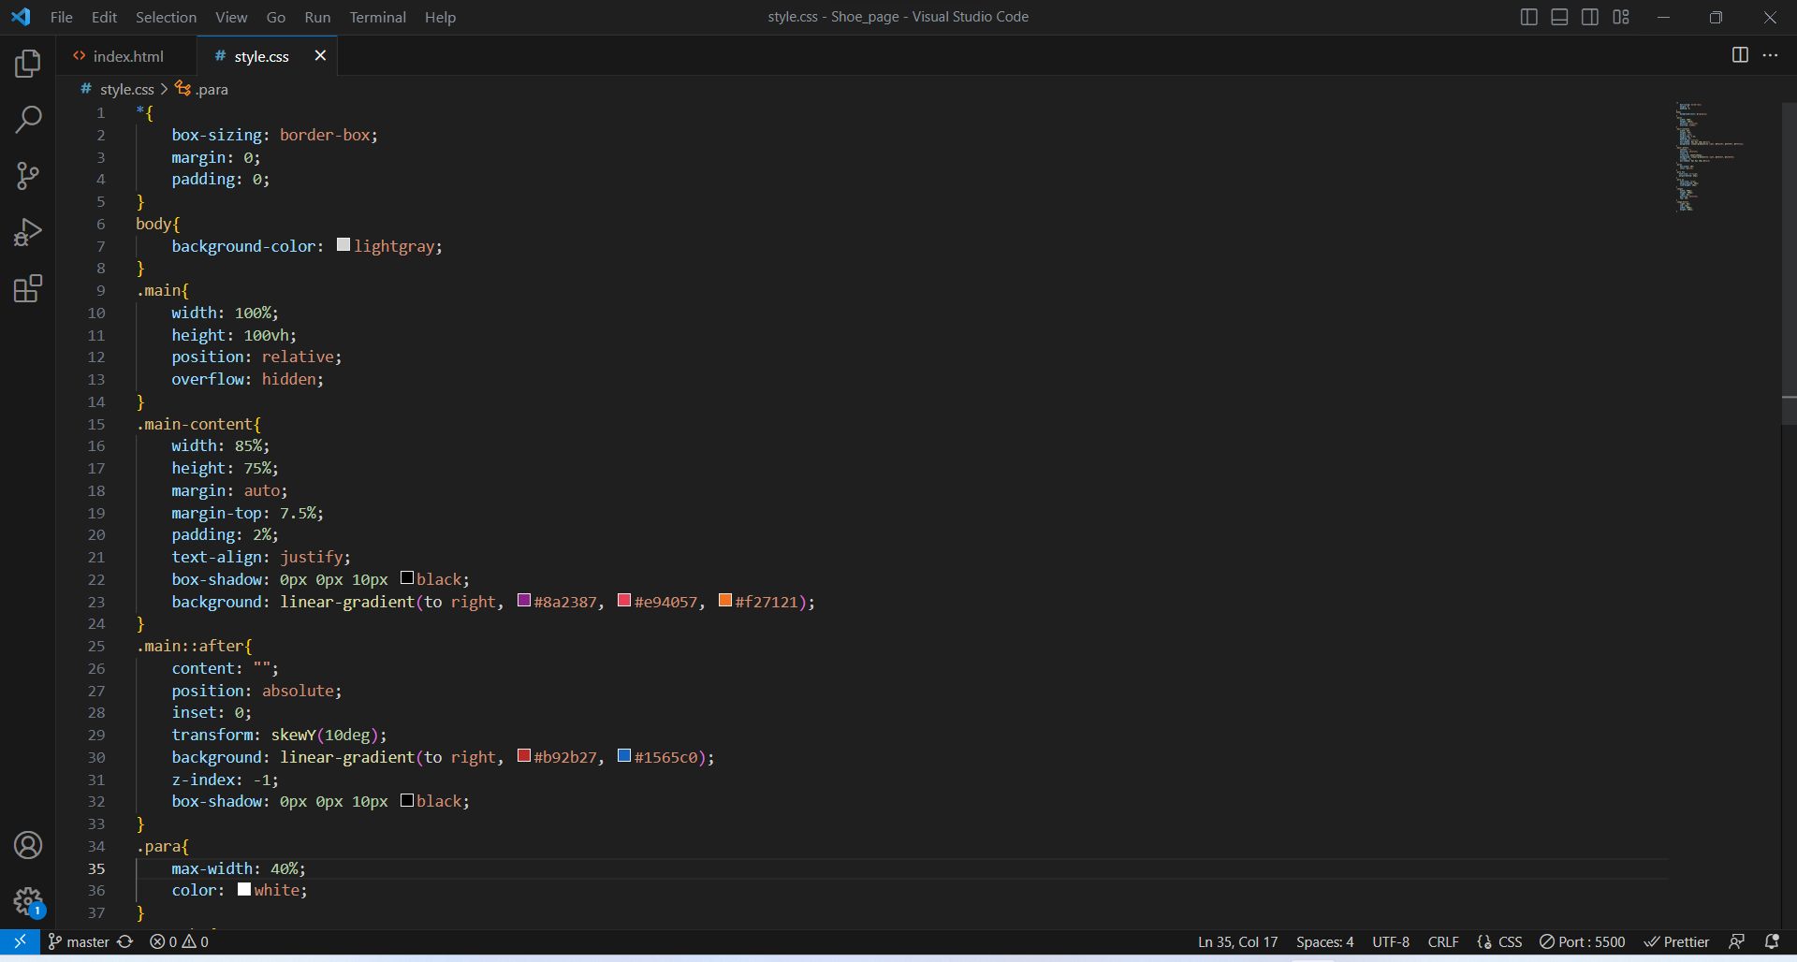The height and width of the screenshot is (962, 1797).
Task: Open the Explorer sidebar
Action: [27, 63]
